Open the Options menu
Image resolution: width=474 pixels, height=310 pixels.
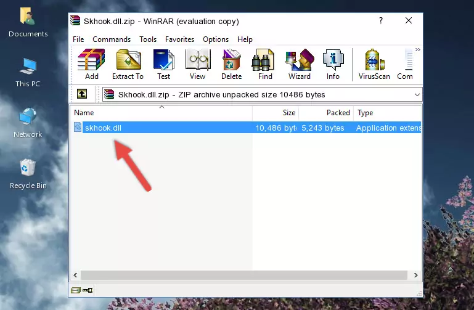click(x=216, y=39)
